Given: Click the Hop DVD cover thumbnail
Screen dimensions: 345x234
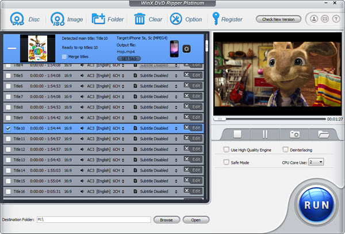Looking at the screenshot, I should pyautogui.click(x=37, y=48).
